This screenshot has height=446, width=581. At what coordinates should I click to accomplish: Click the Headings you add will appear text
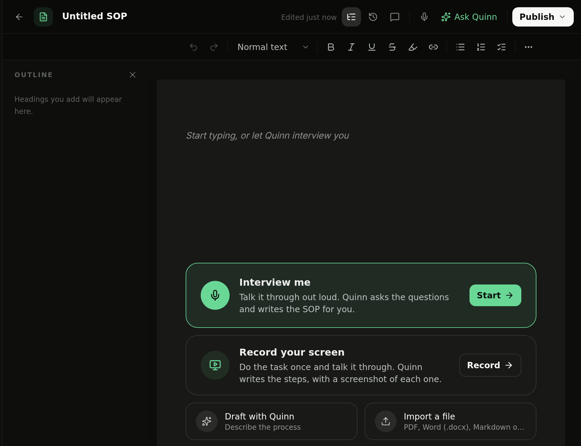pos(68,105)
